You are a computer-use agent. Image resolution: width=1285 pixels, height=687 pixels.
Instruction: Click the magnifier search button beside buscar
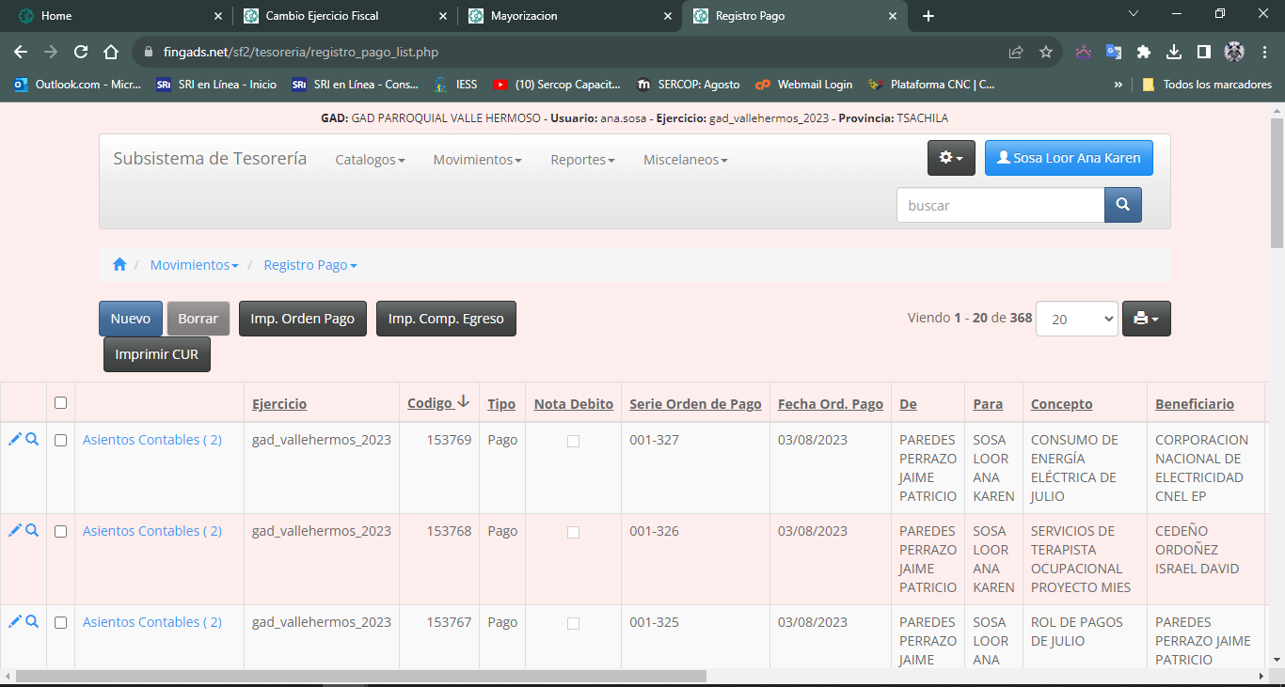[1122, 205]
